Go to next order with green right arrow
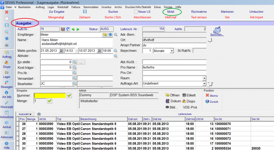 pos(78,29)
